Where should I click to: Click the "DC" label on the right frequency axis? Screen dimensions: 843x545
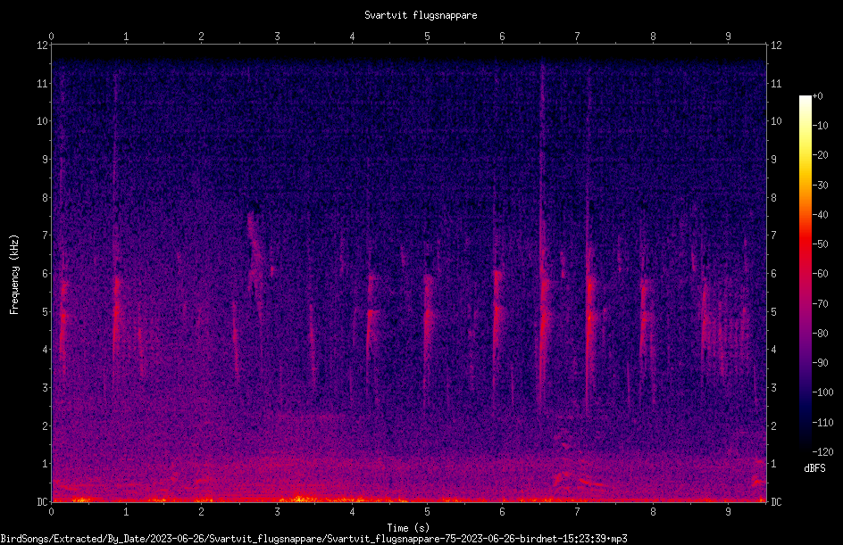point(776,502)
